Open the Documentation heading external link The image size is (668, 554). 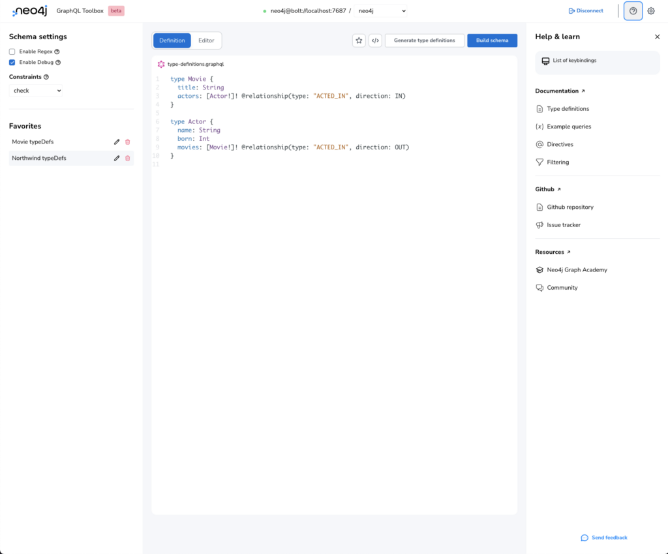click(x=560, y=91)
